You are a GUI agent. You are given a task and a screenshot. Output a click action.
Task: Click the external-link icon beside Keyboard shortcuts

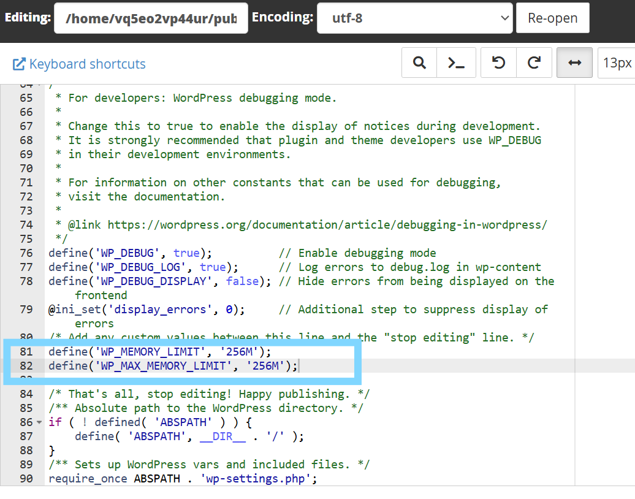click(x=19, y=64)
